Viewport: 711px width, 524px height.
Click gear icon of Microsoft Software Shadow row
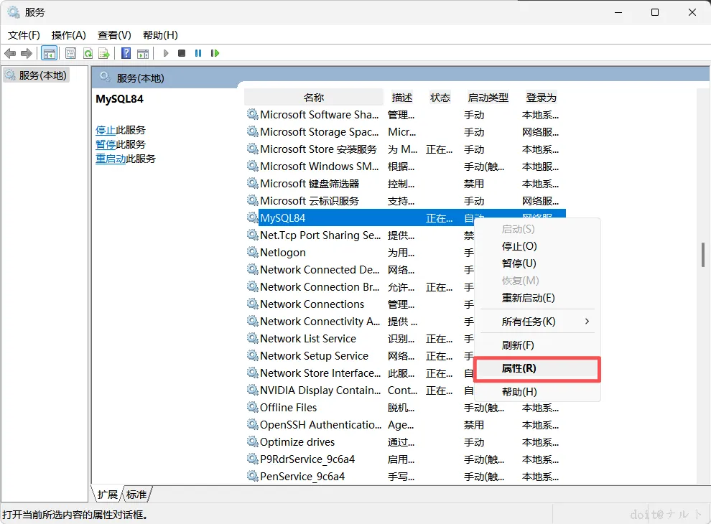click(x=253, y=114)
